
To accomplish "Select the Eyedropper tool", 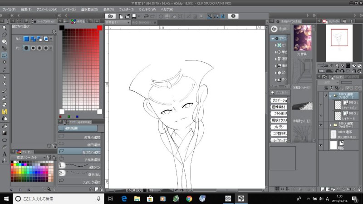I will click(4, 69).
